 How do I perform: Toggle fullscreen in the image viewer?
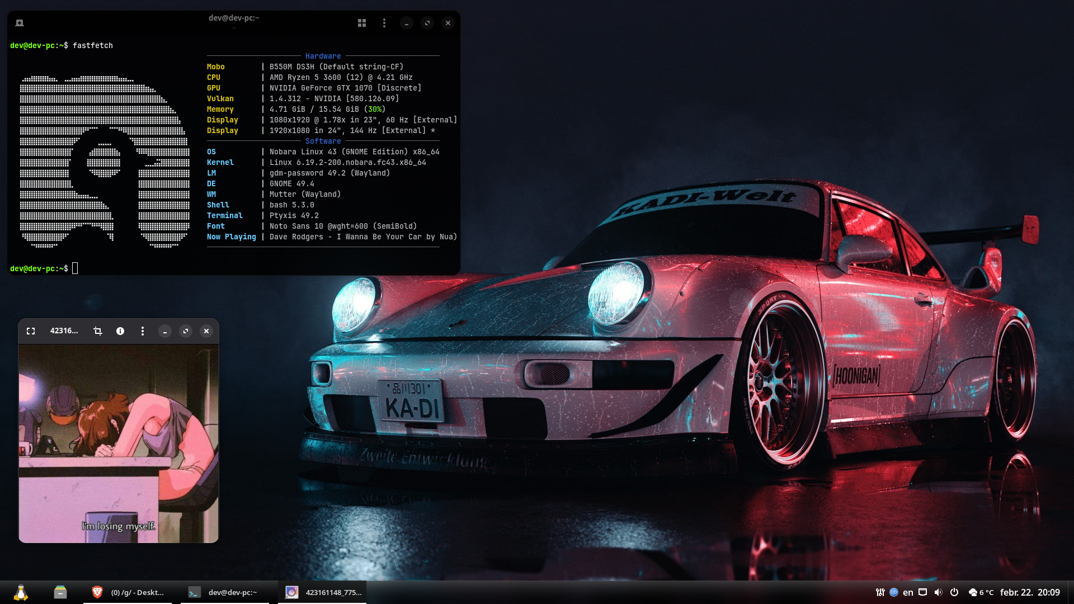31,331
